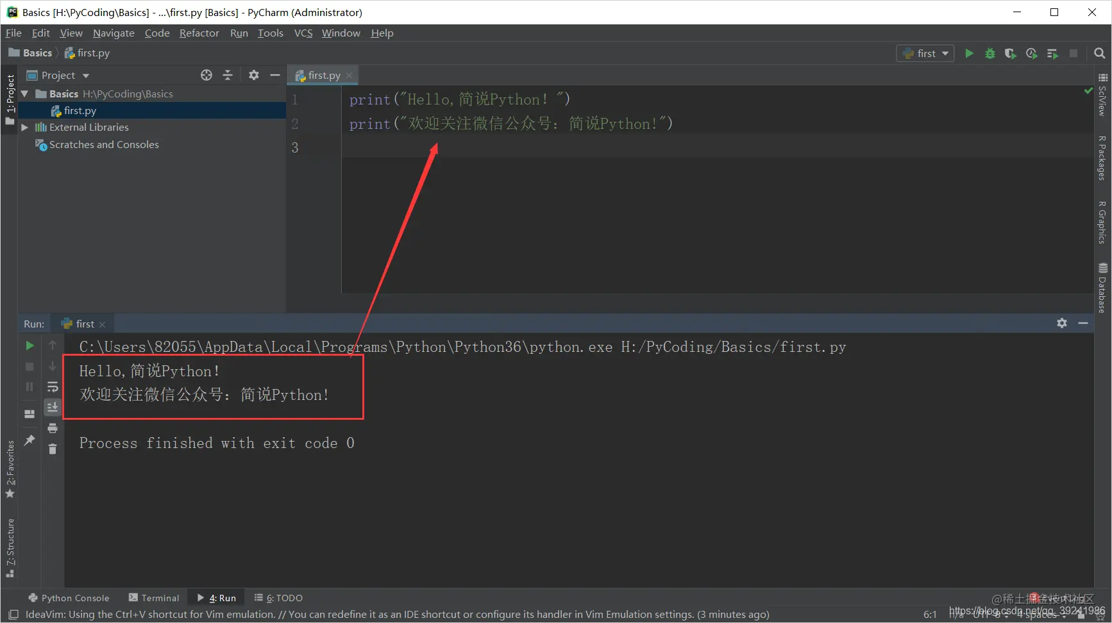The height and width of the screenshot is (623, 1112).
Task: Open the Python Console tool window
Action: pos(69,598)
